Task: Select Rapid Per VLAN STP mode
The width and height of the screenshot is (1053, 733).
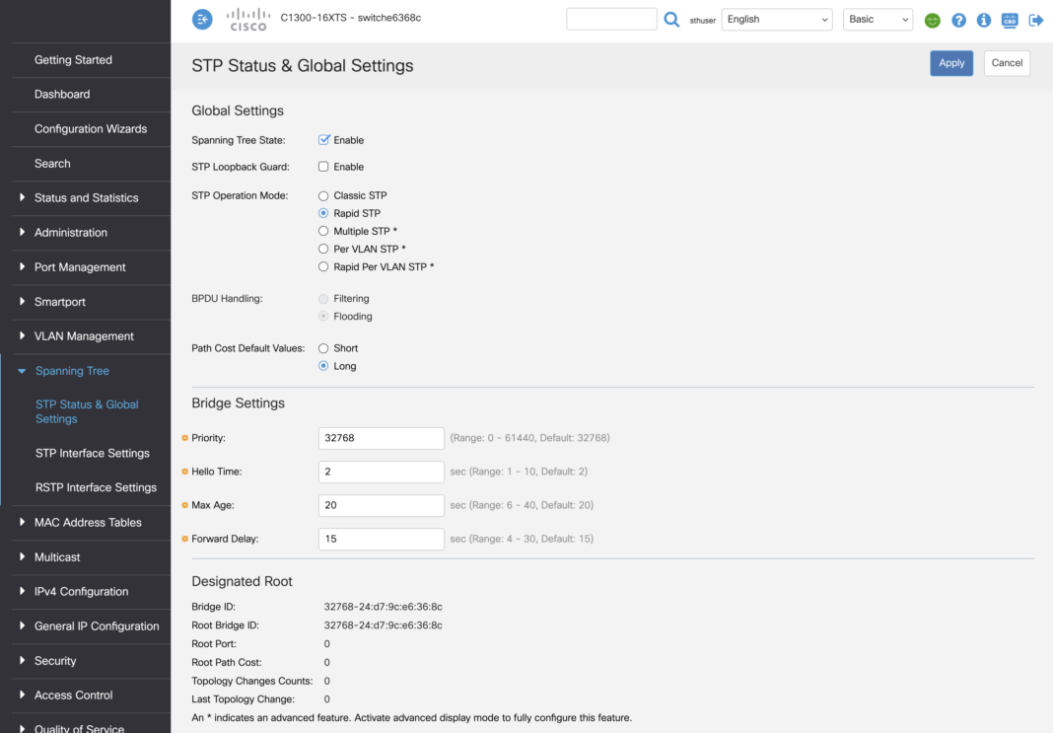Action: [323, 266]
